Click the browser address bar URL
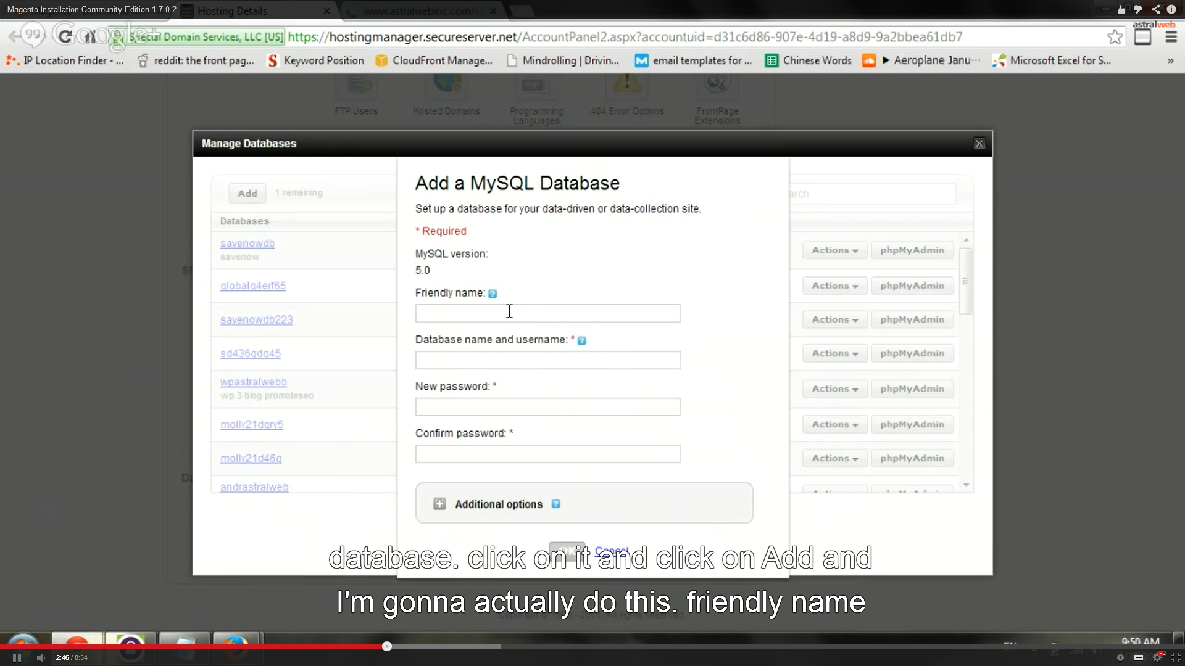The image size is (1185, 666). (x=625, y=37)
